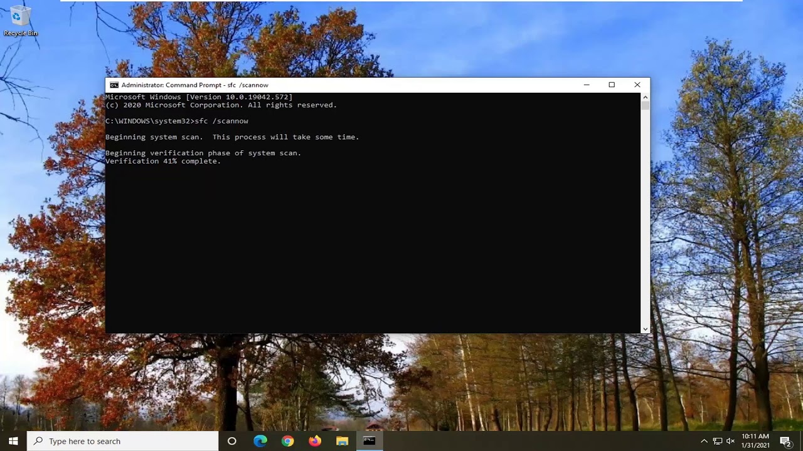Select Command Prompt taskbar button
Image resolution: width=803 pixels, height=451 pixels.
370,441
